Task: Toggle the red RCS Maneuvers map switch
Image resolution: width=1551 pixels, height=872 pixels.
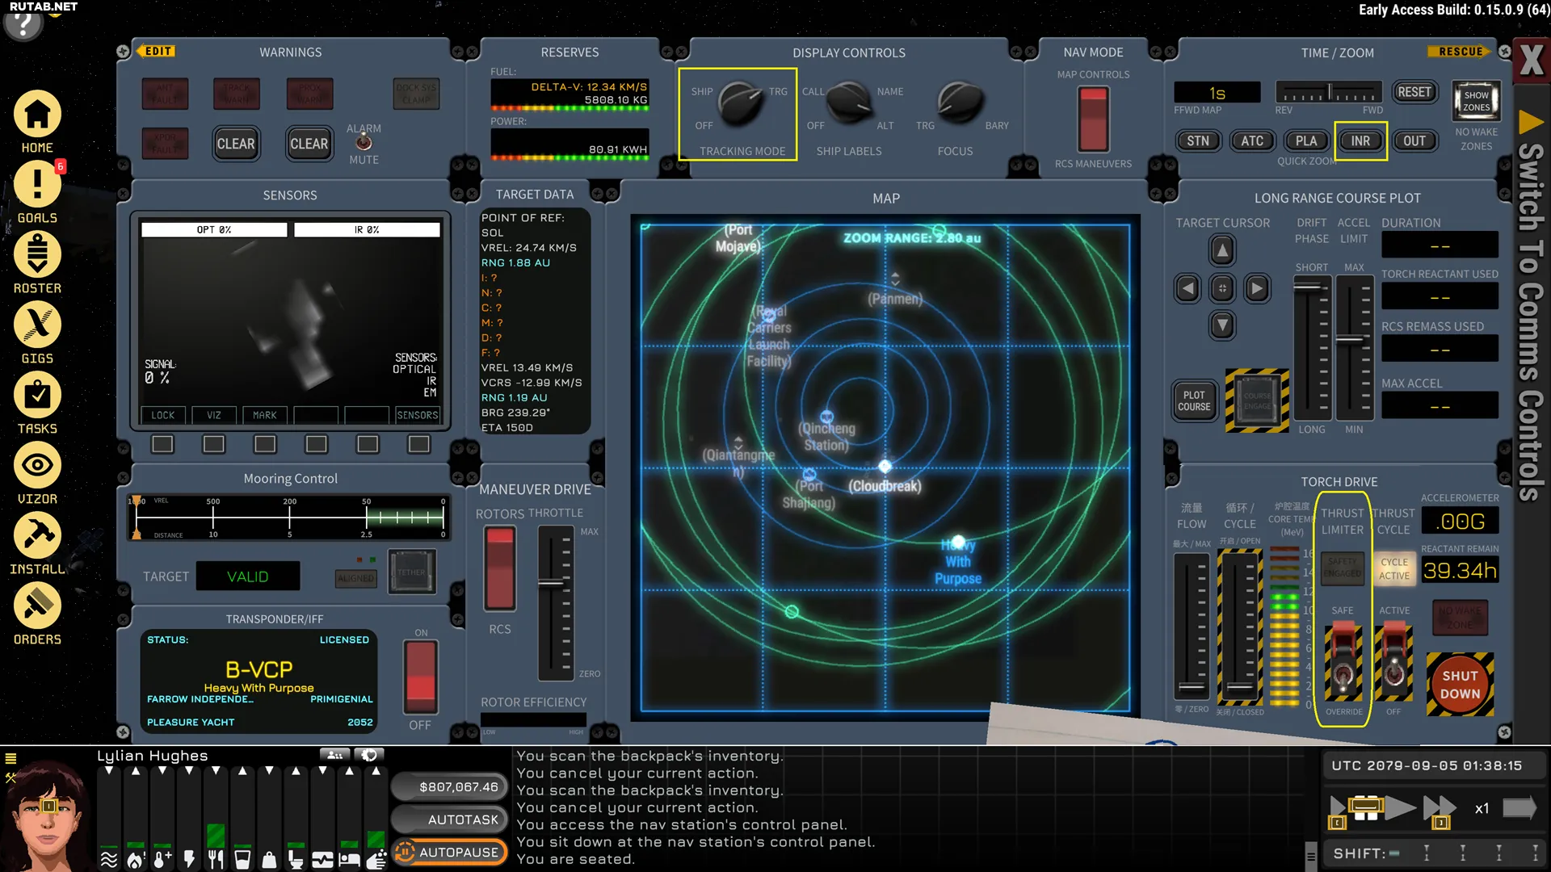Action: [1093, 119]
